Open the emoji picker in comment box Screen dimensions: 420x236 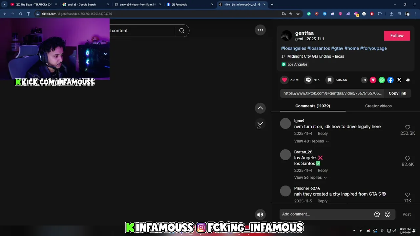(388, 214)
